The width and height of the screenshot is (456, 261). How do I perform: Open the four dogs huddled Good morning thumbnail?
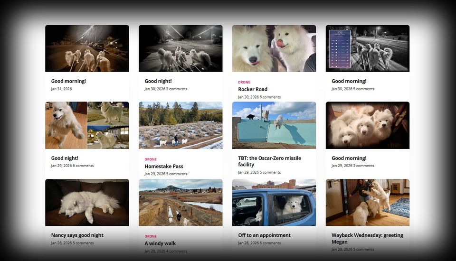[368, 125]
